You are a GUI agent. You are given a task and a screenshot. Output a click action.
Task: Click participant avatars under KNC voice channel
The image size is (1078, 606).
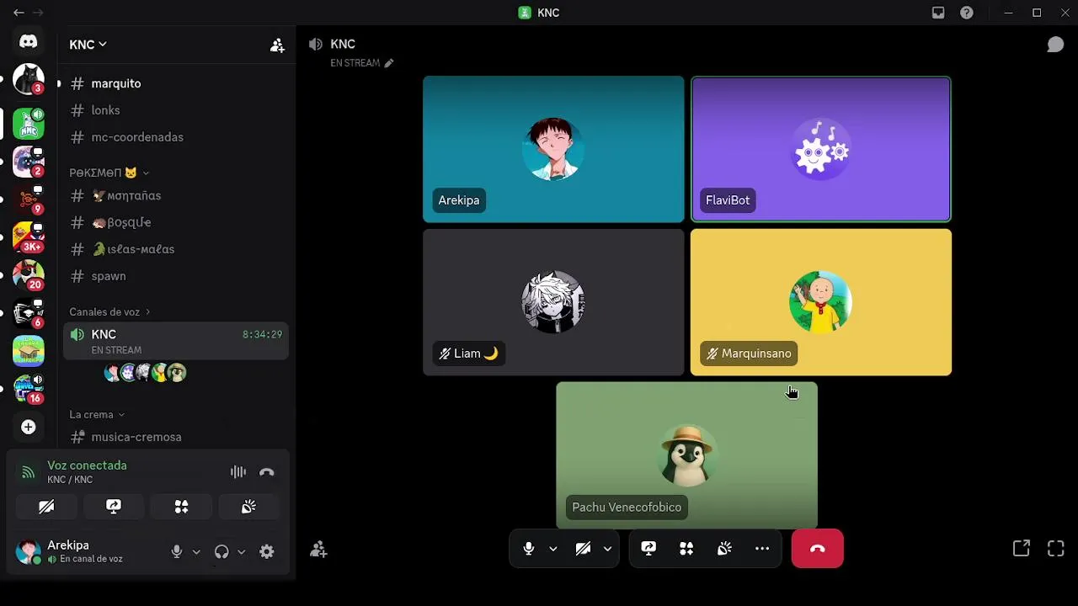[x=145, y=373]
